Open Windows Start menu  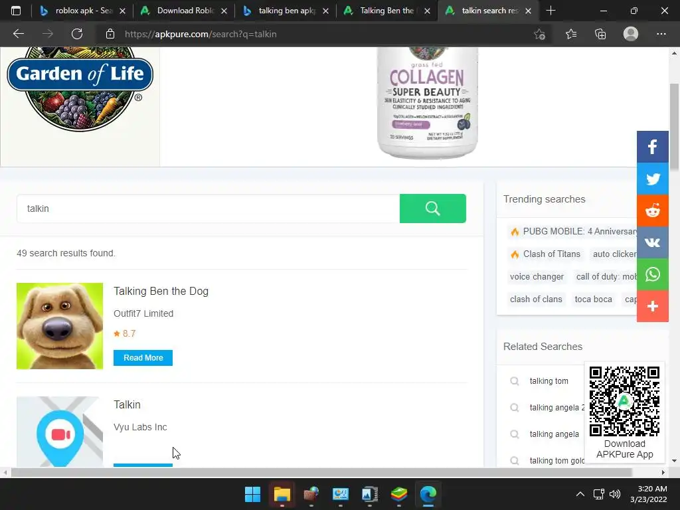click(252, 494)
